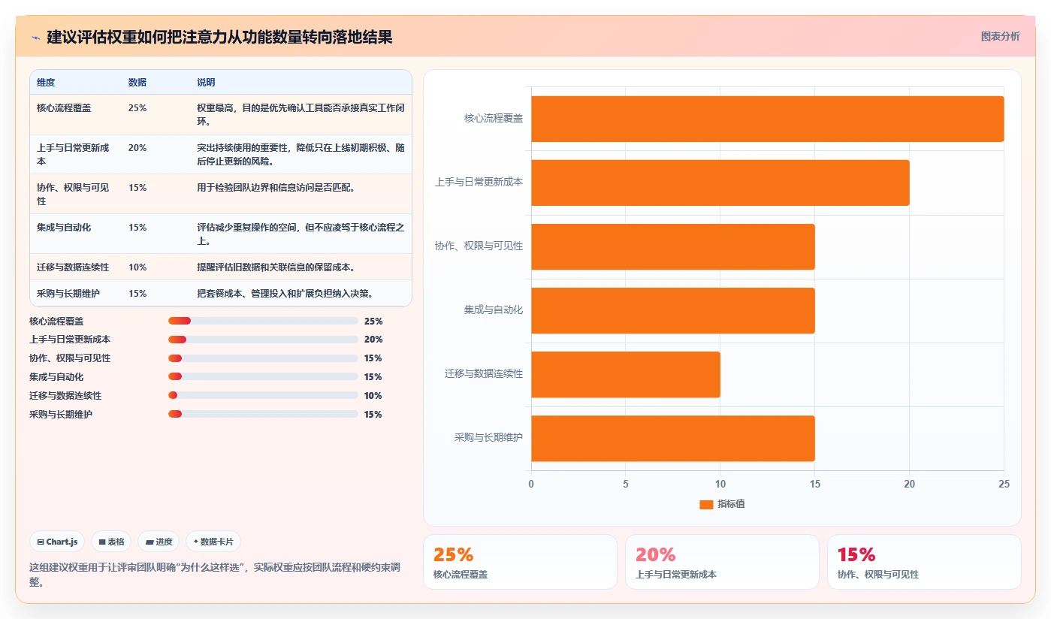Viewport: 1051px width, 619px height.
Task: Click 迁移与数据连续性 cell in the table
Action: 73,267
